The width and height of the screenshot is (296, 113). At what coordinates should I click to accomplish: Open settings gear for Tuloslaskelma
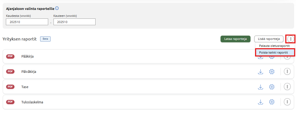coord(272,102)
